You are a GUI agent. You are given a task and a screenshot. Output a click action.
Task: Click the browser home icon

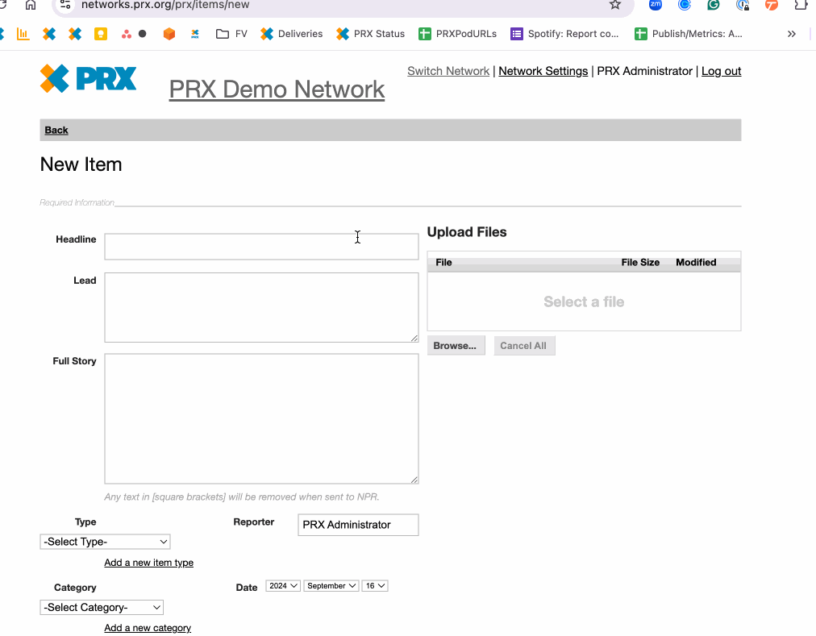click(x=30, y=6)
